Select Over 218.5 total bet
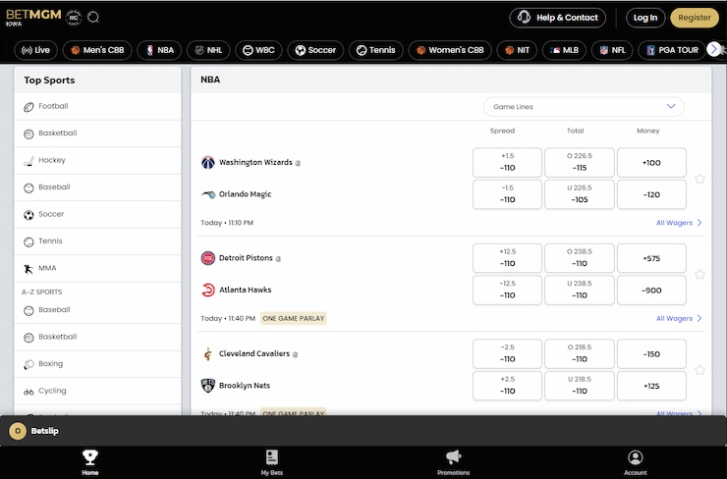727x479 pixels. click(x=580, y=353)
